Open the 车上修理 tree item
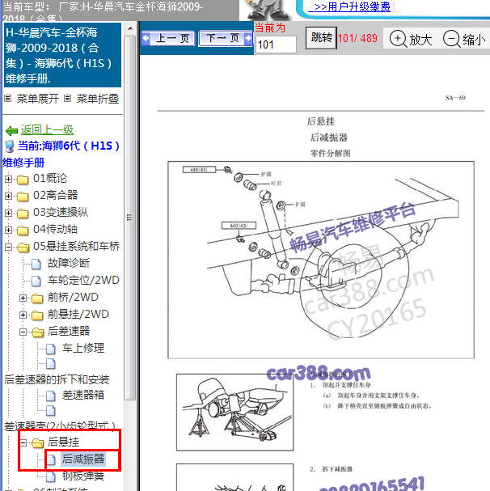This screenshot has height=491, width=490. [83, 348]
